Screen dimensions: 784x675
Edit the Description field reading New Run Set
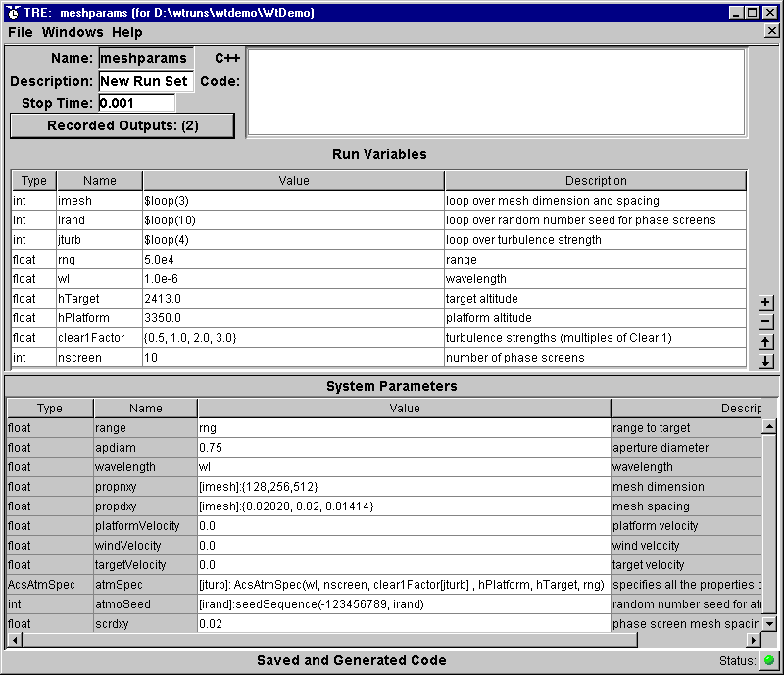click(146, 81)
